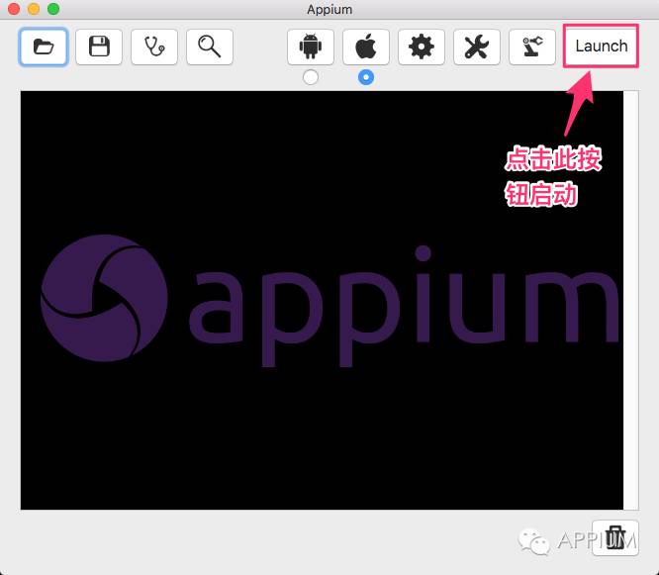The height and width of the screenshot is (575, 659).
Task: Clear the log with the trash can icon
Action: (615, 537)
